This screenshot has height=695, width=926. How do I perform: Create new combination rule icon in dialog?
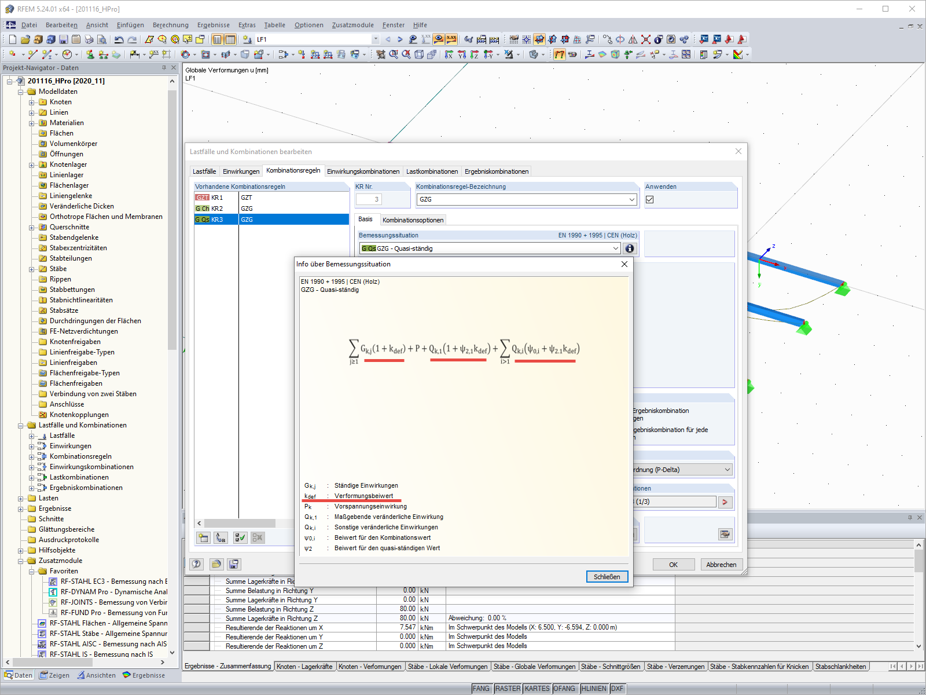(203, 537)
